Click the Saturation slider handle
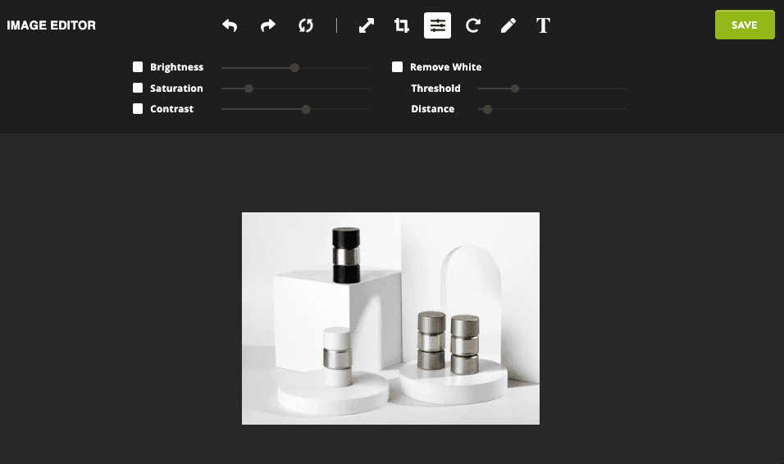Viewport: 784px width, 464px height. (x=248, y=89)
